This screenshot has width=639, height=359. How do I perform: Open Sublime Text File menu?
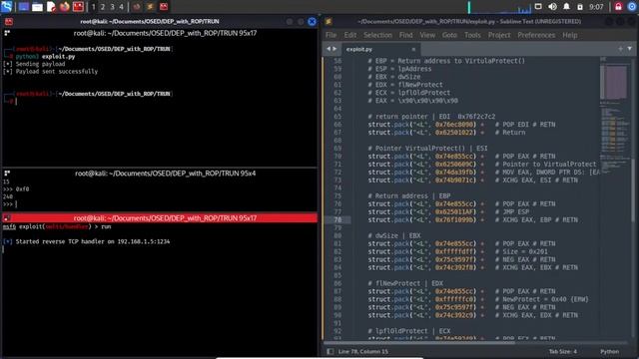pos(330,35)
